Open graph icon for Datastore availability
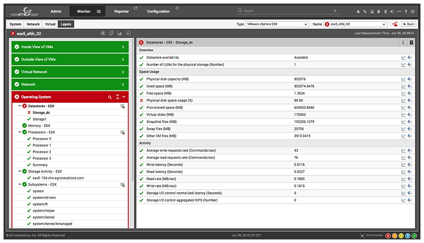Image resolution: width=424 pixels, height=243 pixels. coord(404,58)
